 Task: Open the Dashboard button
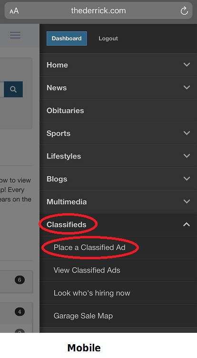pos(67,38)
